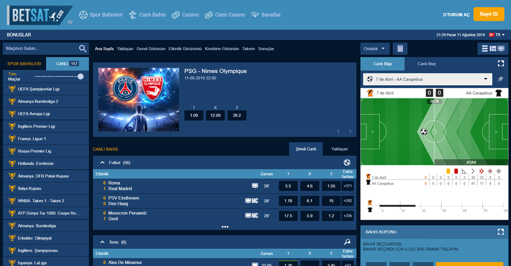Image resolution: width=511 pixels, height=266 pixels.
Task: Open the bet calculator icon
Action: pos(400,49)
